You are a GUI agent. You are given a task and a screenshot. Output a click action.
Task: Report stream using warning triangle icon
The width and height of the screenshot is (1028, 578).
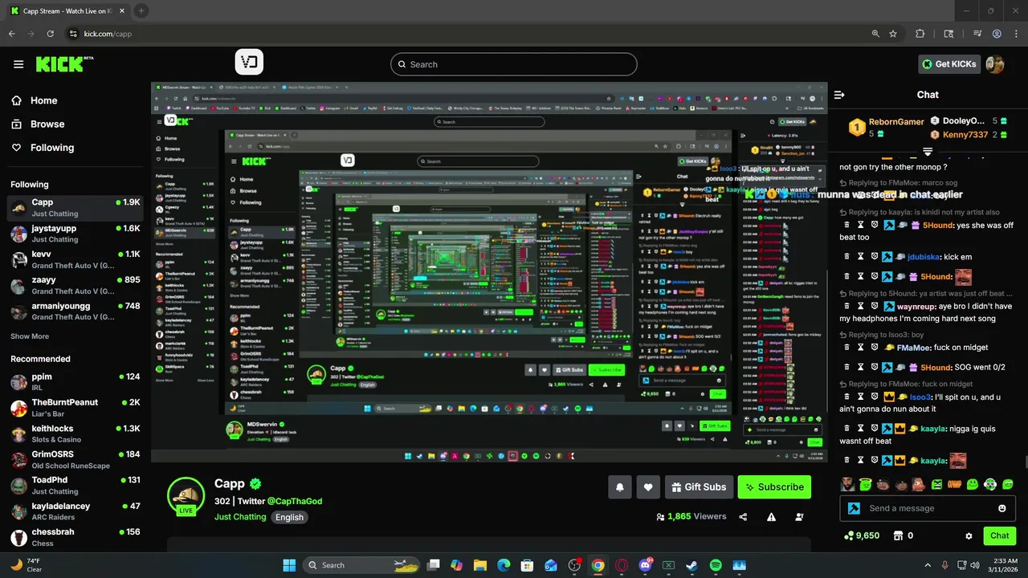(x=771, y=517)
